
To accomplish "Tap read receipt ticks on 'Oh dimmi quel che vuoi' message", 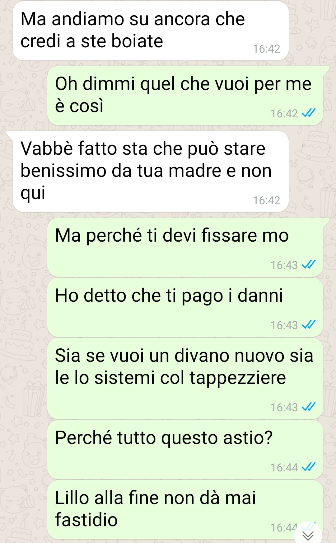I will pyautogui.click(x=309, y=113).
